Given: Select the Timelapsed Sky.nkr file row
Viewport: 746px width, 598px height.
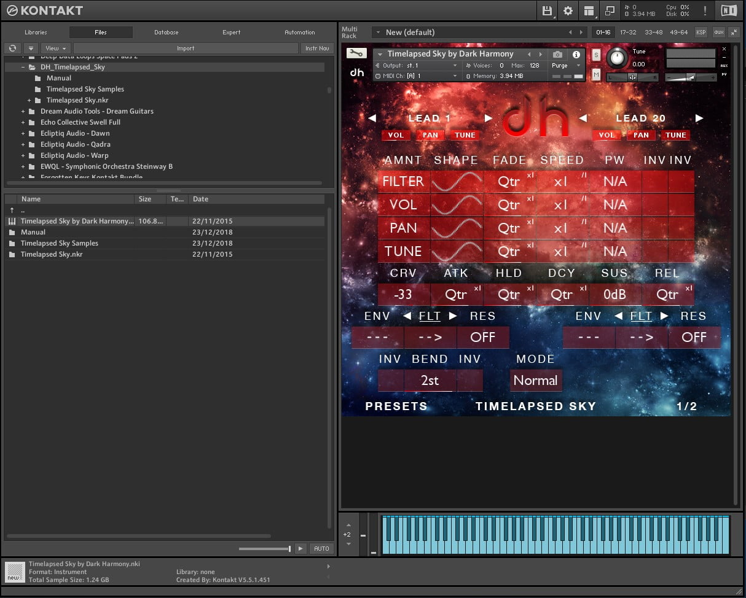Looking at the screenshot, I should click(51, 254).
